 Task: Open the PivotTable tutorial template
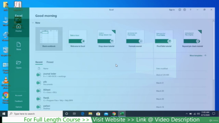coord(164,39)
